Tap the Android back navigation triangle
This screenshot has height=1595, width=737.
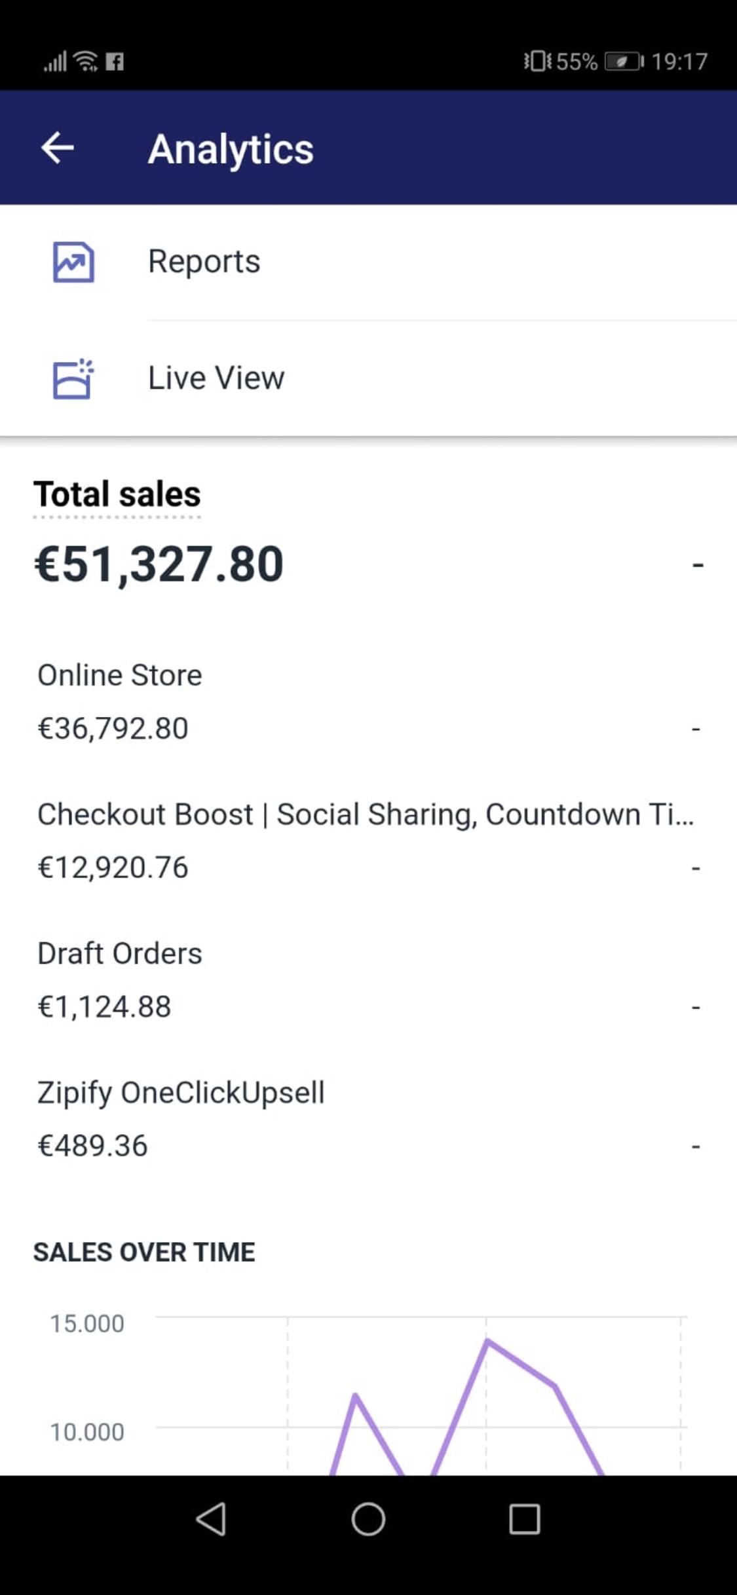pos(212,1519)
